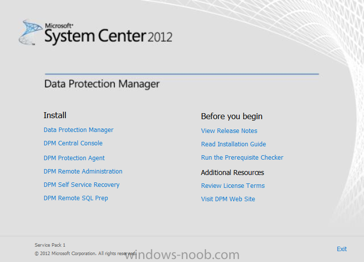View Release Notes
The width and height of the screenshot is (364, 262).
click(x=229, y=131)
